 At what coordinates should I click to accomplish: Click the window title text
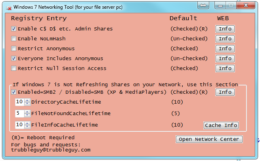(68, 7)
